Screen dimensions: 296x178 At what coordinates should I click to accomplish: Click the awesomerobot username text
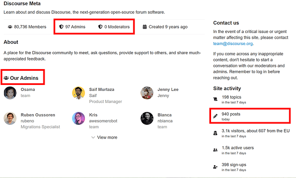[x=103, y=121]
